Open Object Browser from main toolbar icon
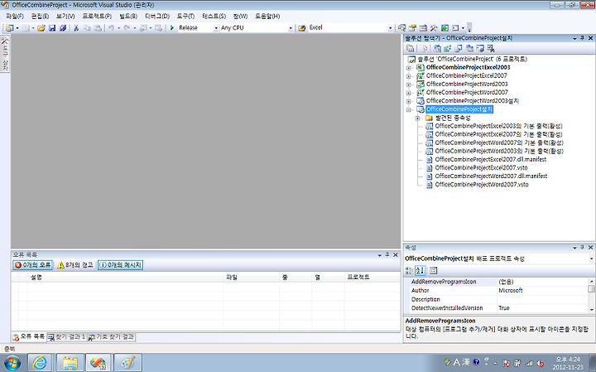The height and width of the screenshot is (372, 596). (423, 28)
